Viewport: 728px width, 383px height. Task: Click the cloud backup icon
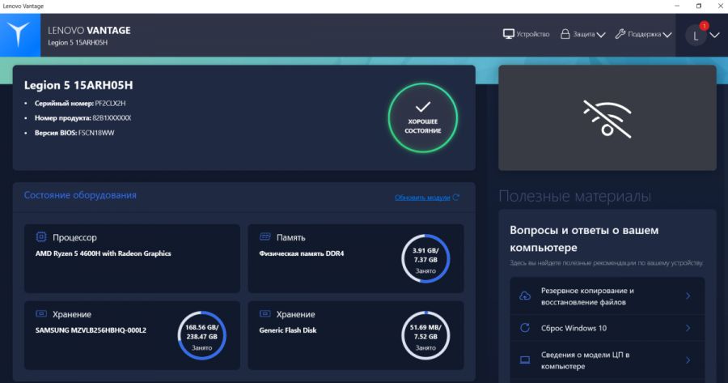(x=524, y=296)
